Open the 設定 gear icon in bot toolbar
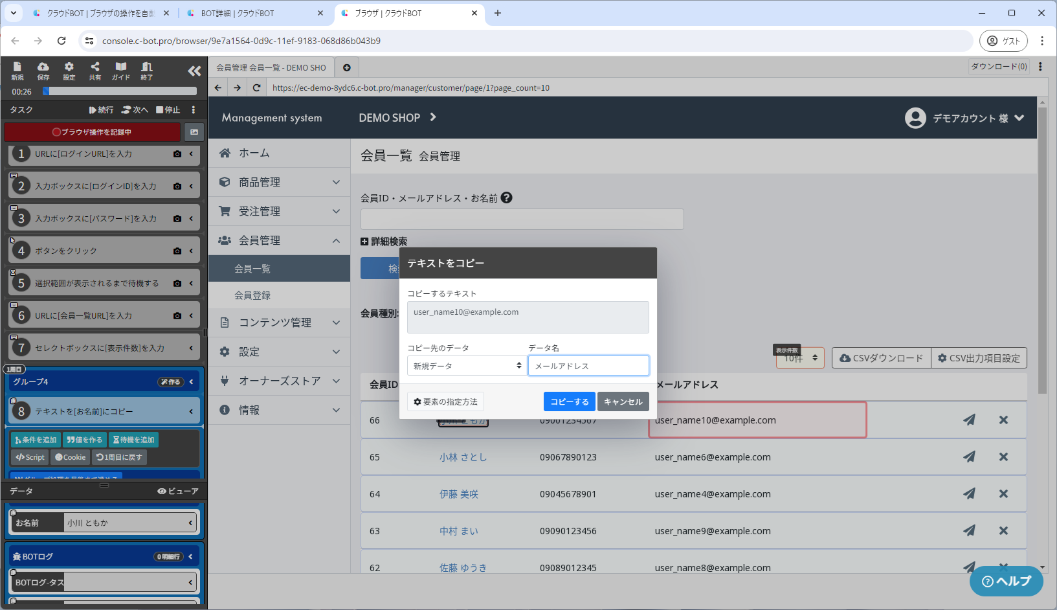This screenshot has height=610, width=1057. [69, 71]
